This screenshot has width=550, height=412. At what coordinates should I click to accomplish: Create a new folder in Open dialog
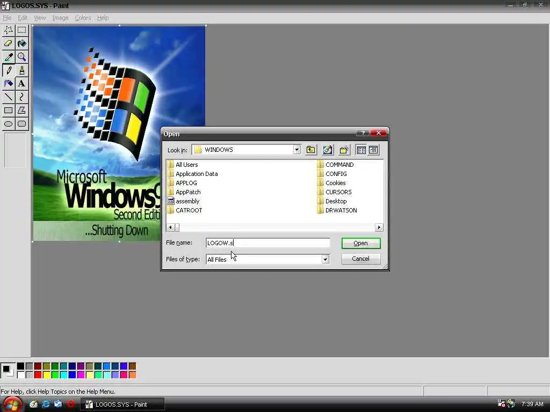coord(344,150)
